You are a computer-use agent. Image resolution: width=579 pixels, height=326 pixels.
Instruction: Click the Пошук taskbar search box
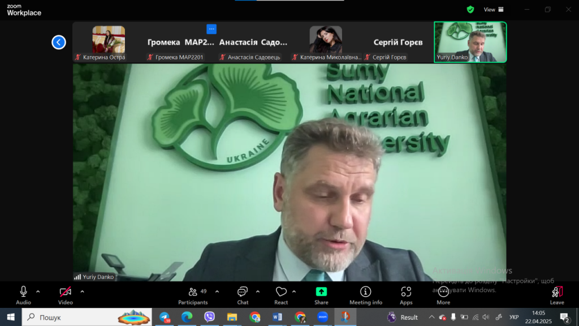click(x=87, y=317)
